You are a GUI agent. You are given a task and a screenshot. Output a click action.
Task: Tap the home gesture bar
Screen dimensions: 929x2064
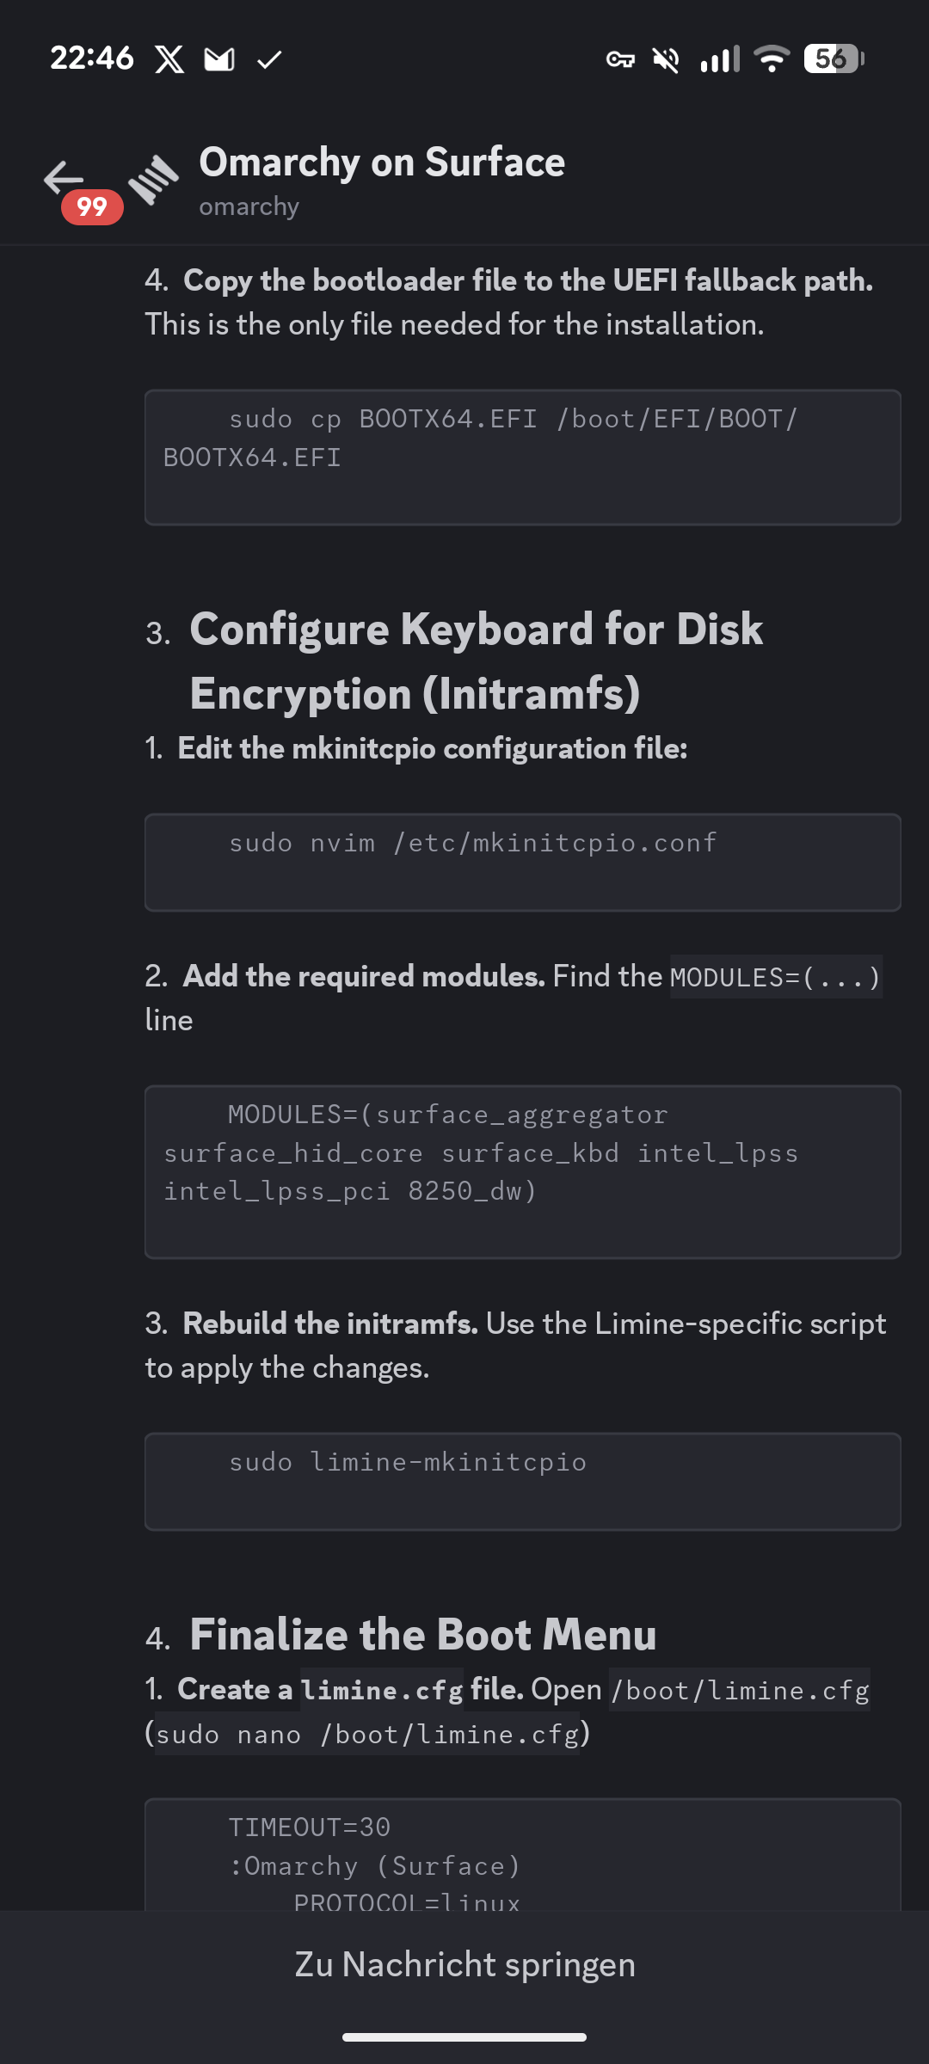point(464,2036)
